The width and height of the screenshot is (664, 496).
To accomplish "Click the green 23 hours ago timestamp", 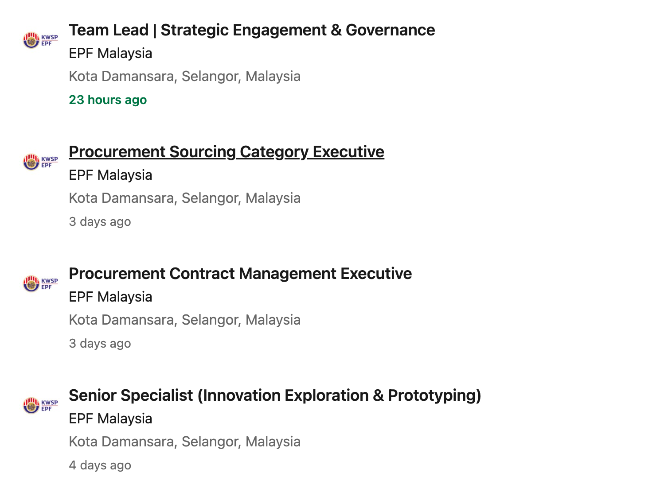I will click(x=108, y=100).
